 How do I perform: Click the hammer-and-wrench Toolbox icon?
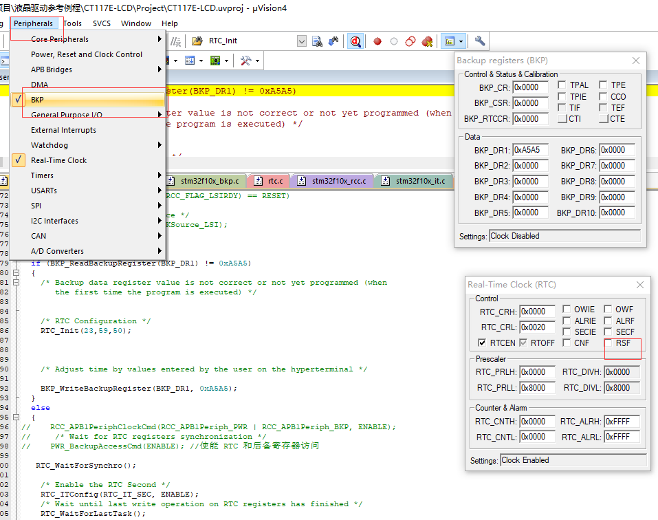245,61
